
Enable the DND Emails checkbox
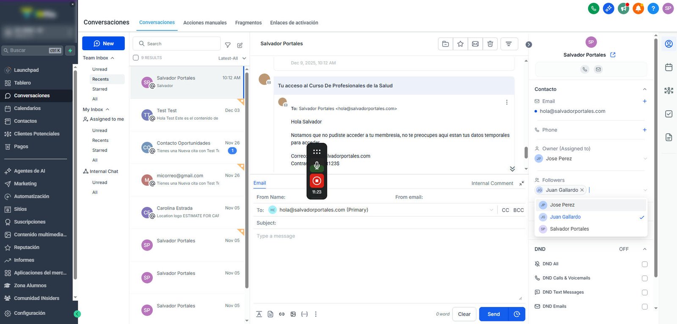(644, 307)
